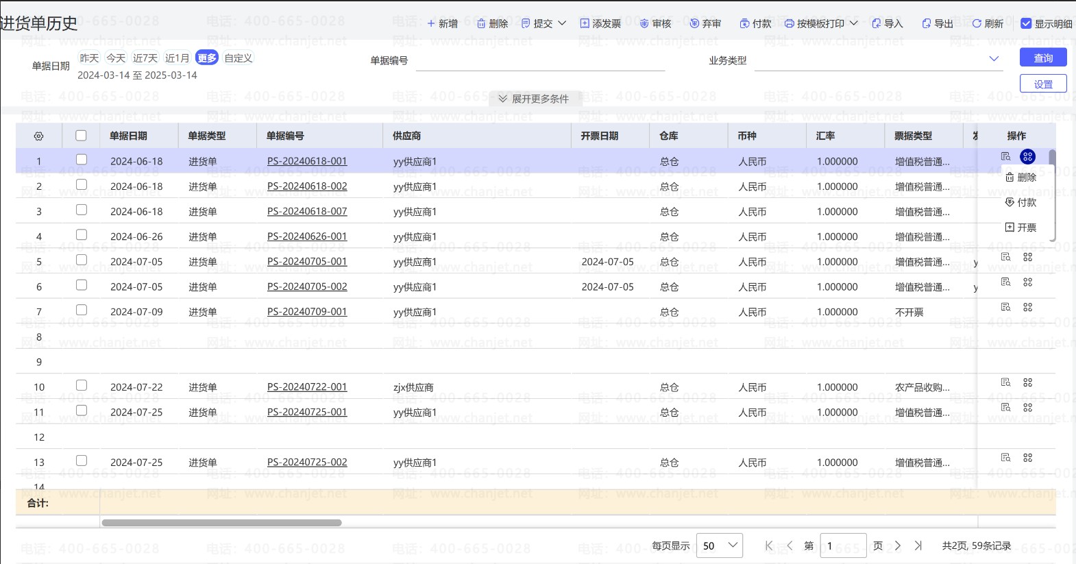Expand 展开更多条件 filter section

pyautogui.click(x=534, y=99)
